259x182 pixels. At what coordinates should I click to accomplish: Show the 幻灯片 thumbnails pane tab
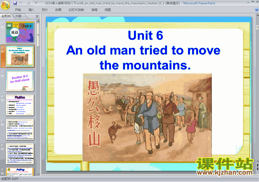point(6,16)
